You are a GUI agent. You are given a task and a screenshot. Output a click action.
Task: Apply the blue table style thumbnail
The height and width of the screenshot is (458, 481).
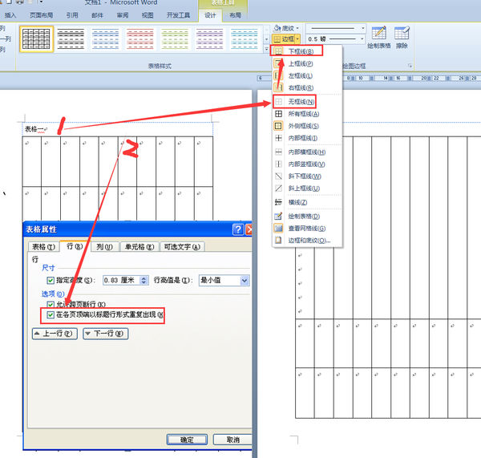tap(105, 39)
